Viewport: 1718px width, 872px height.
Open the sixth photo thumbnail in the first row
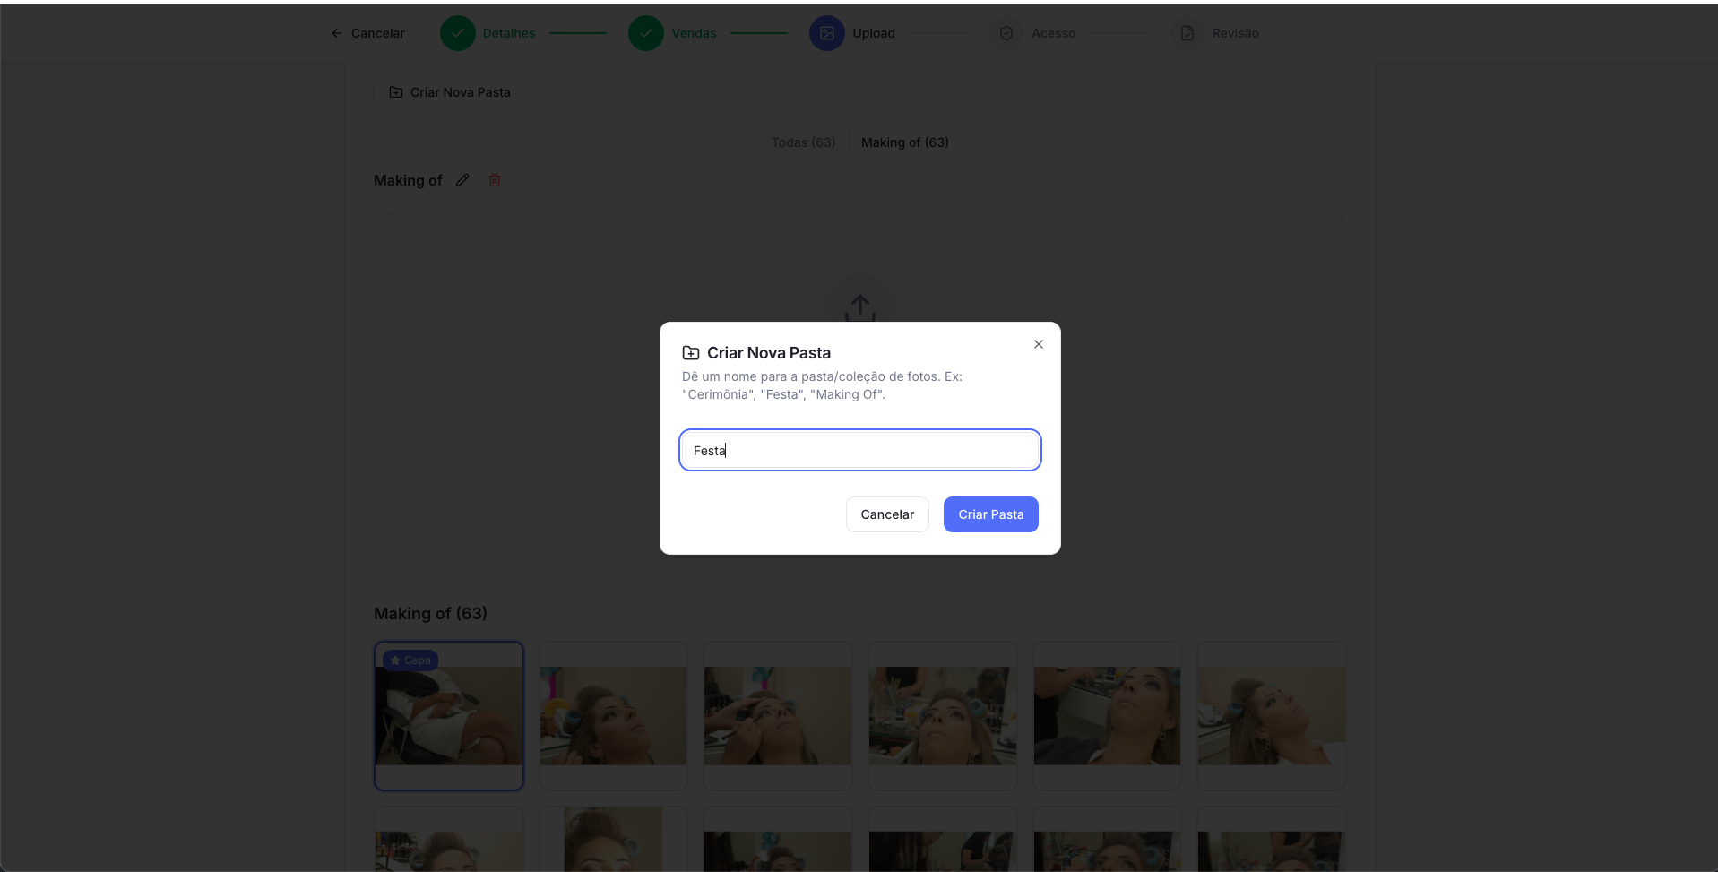point(1272,716)
